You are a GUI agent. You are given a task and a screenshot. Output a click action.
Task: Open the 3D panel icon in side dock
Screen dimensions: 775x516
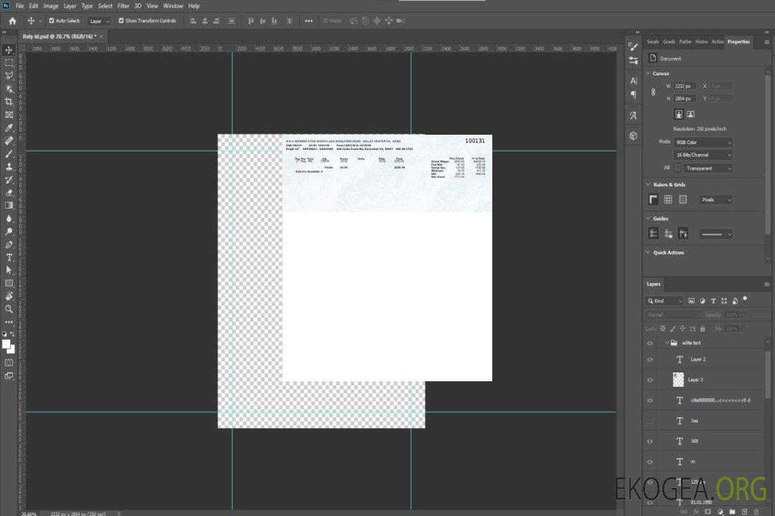pyautogui.click(x=633, y=135)
